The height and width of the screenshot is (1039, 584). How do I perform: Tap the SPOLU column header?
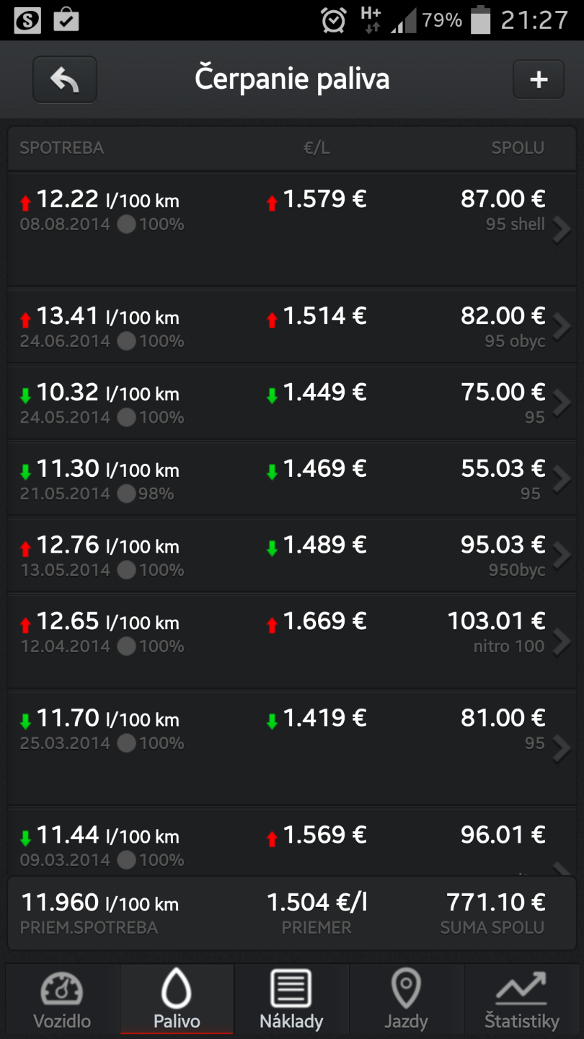pos(518,148)
